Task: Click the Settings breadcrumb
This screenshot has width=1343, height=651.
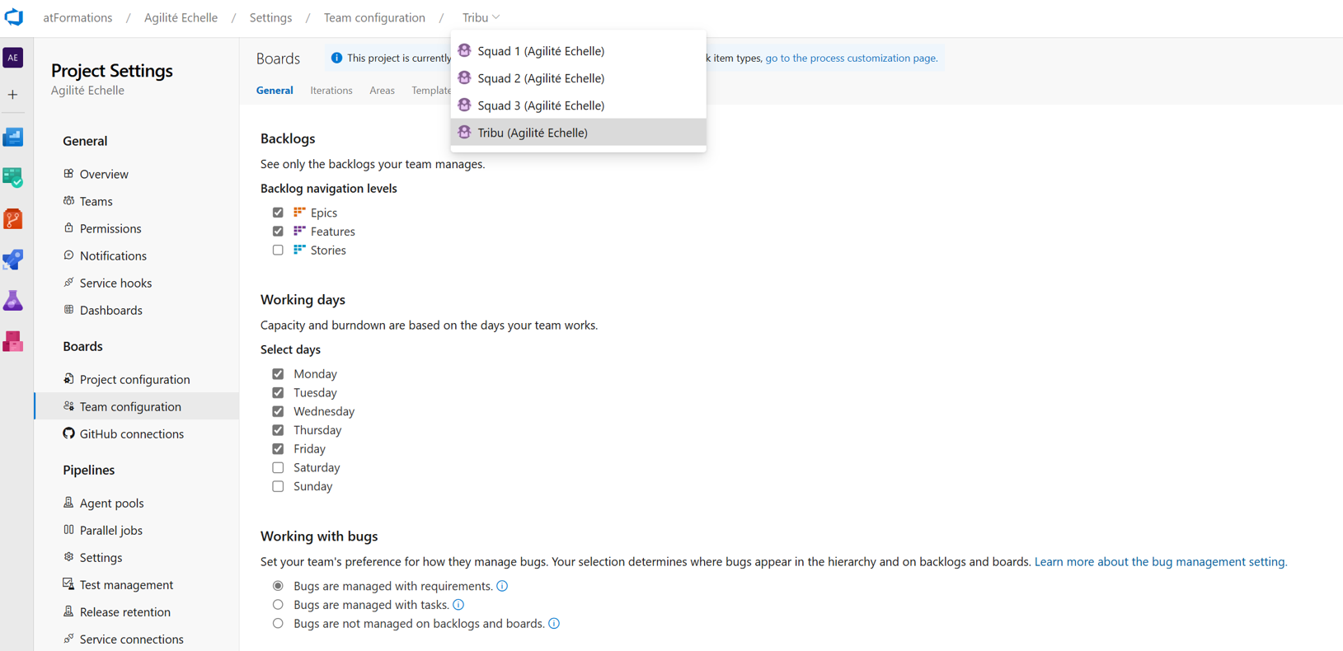Action: coord(270,17)
